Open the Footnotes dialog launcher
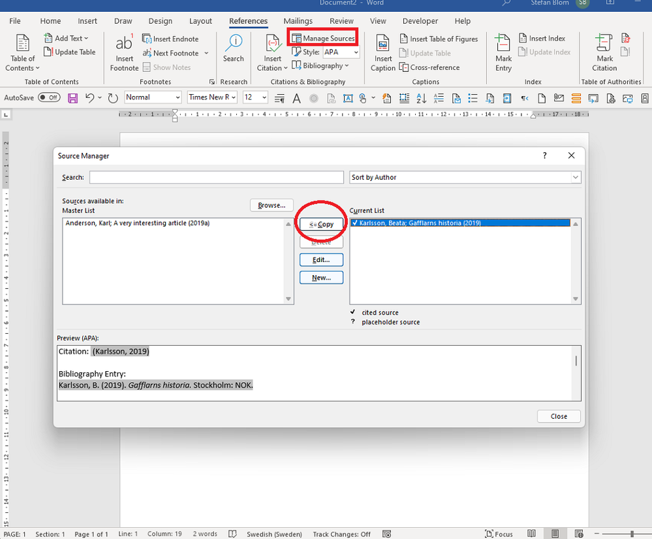The image size is (652, 539). [x=211, y=82]
